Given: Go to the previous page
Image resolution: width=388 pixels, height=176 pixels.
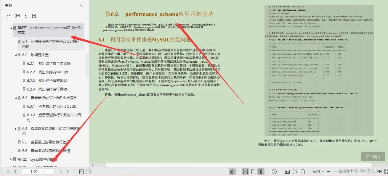Looking at the screenshot, I should (x=15, y=172).
